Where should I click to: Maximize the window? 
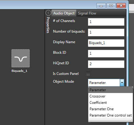[111, 5]
